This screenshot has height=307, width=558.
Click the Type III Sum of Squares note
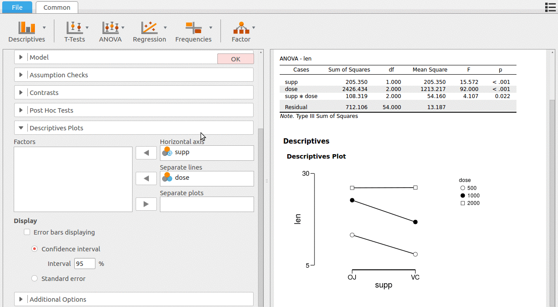327,116
